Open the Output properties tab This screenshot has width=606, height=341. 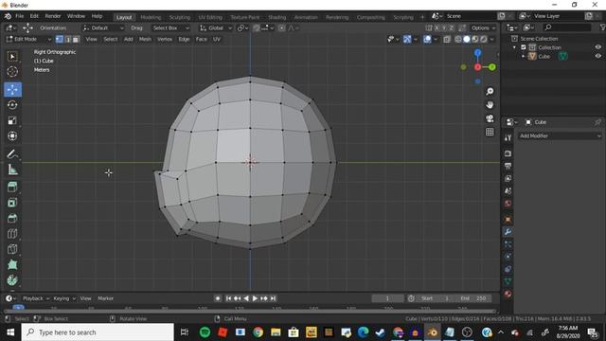[508, 166]
